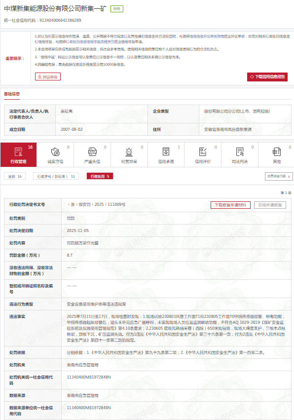
Task: Open the 行政管理 category icon
Action: [x=18, y=152]
